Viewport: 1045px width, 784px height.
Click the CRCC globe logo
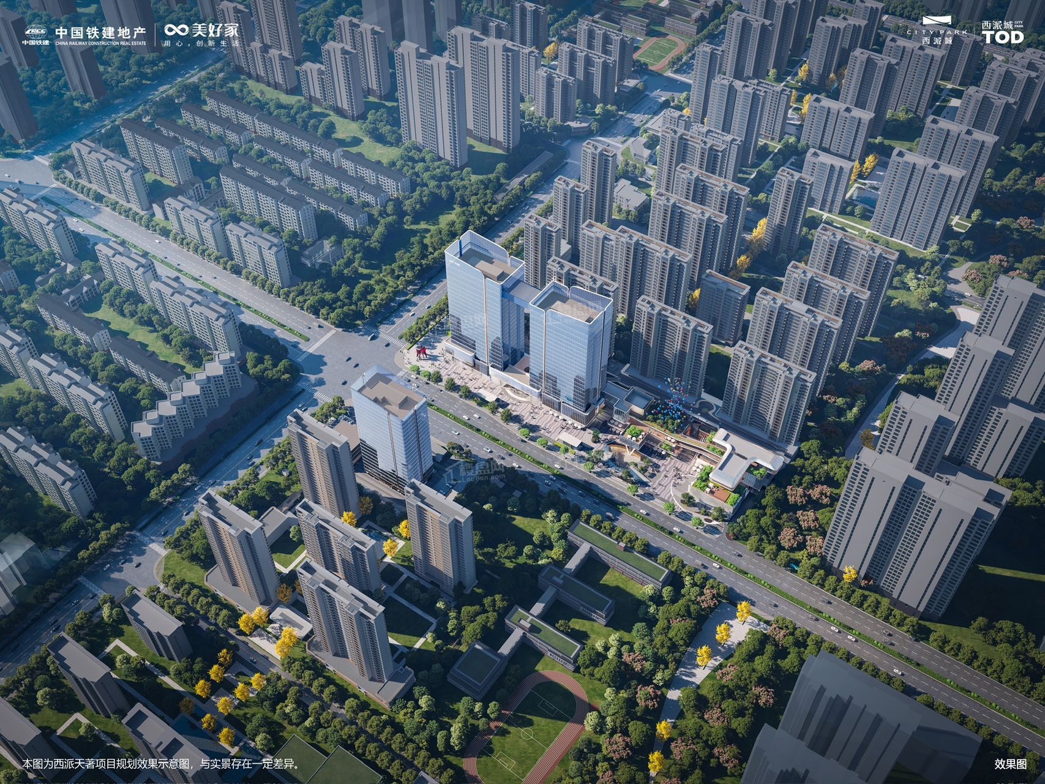pos(36,32)
